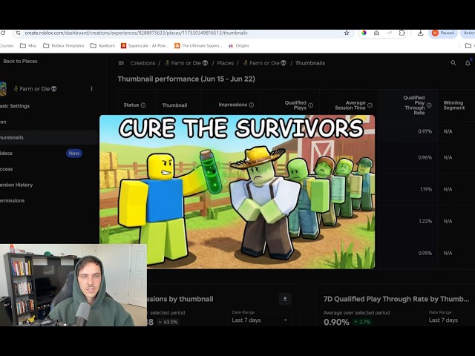475x356 pixels.
Task: Open the Origins bookmark
Action: [239, 46]
